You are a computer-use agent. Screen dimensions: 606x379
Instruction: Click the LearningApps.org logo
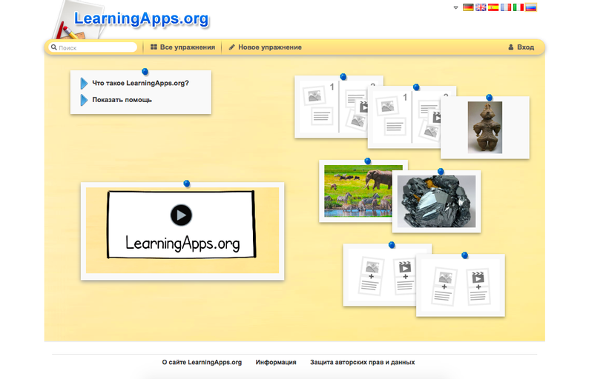(141, 19)
